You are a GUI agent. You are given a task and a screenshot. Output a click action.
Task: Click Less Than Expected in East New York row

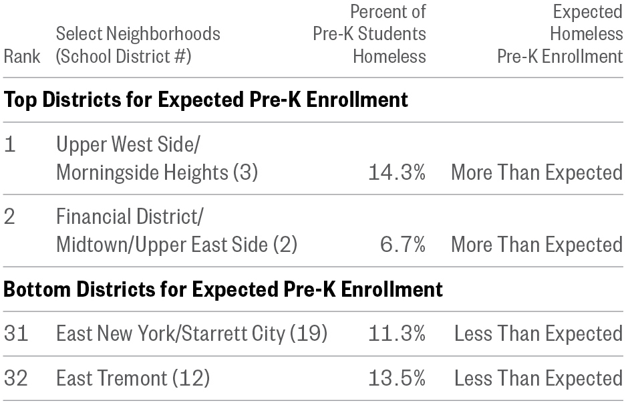click(x=538, y=333)
